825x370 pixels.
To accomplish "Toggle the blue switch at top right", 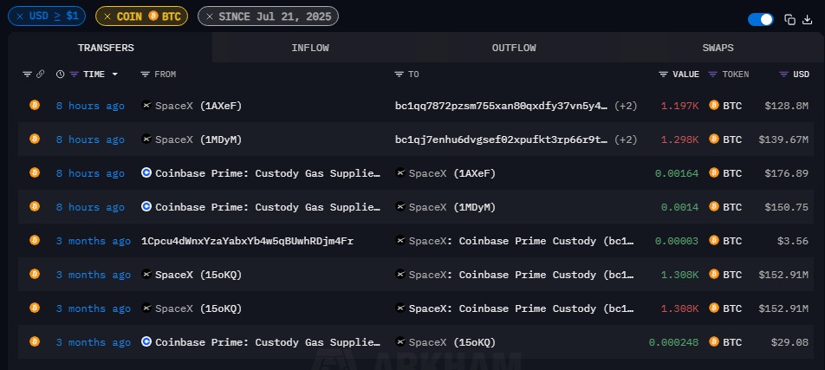I will (x=760, y=19).
